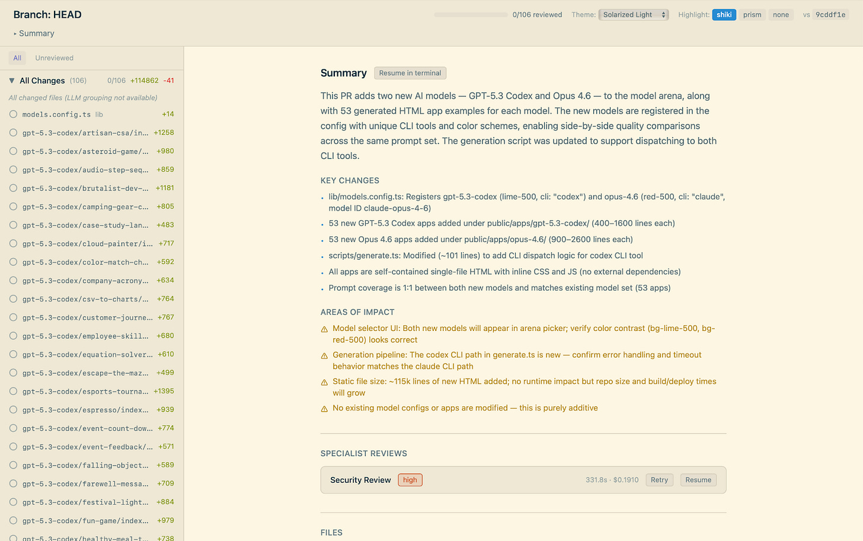863x541 pixels.
Task: Switch highlighting to none
Action: tap(781, 14)
